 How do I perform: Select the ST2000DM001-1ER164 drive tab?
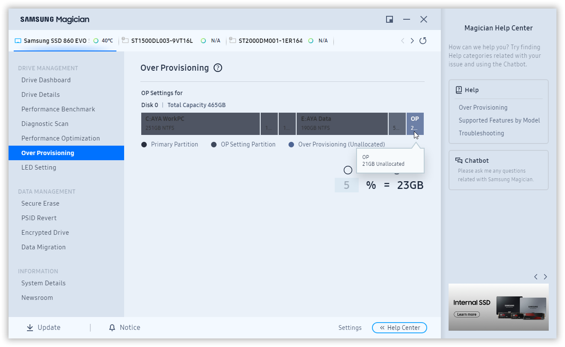point(270,41)
